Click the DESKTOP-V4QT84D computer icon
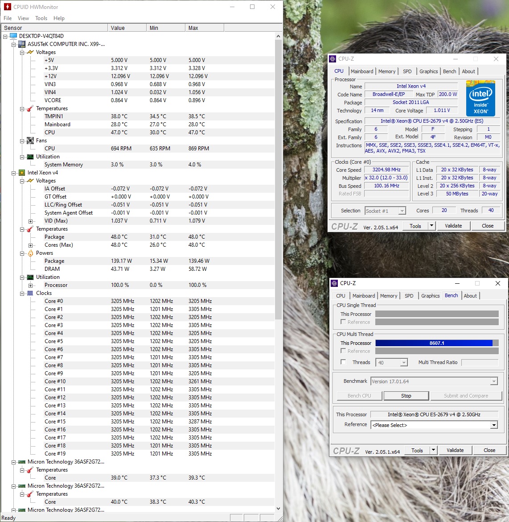Viewport: 509px width, 522px height. pos(13,36)
